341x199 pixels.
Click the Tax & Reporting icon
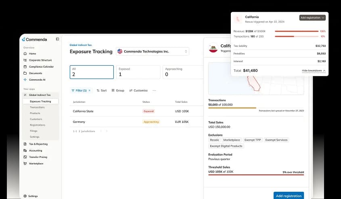point(25,144)
